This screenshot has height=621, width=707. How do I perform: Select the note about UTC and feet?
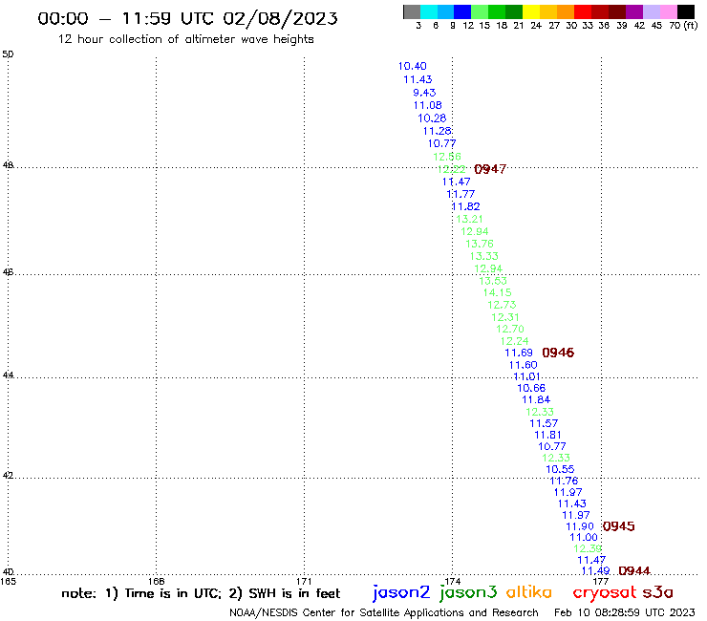tap(201, 593)
